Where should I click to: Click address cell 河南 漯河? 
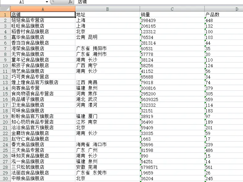coord(108,105)
